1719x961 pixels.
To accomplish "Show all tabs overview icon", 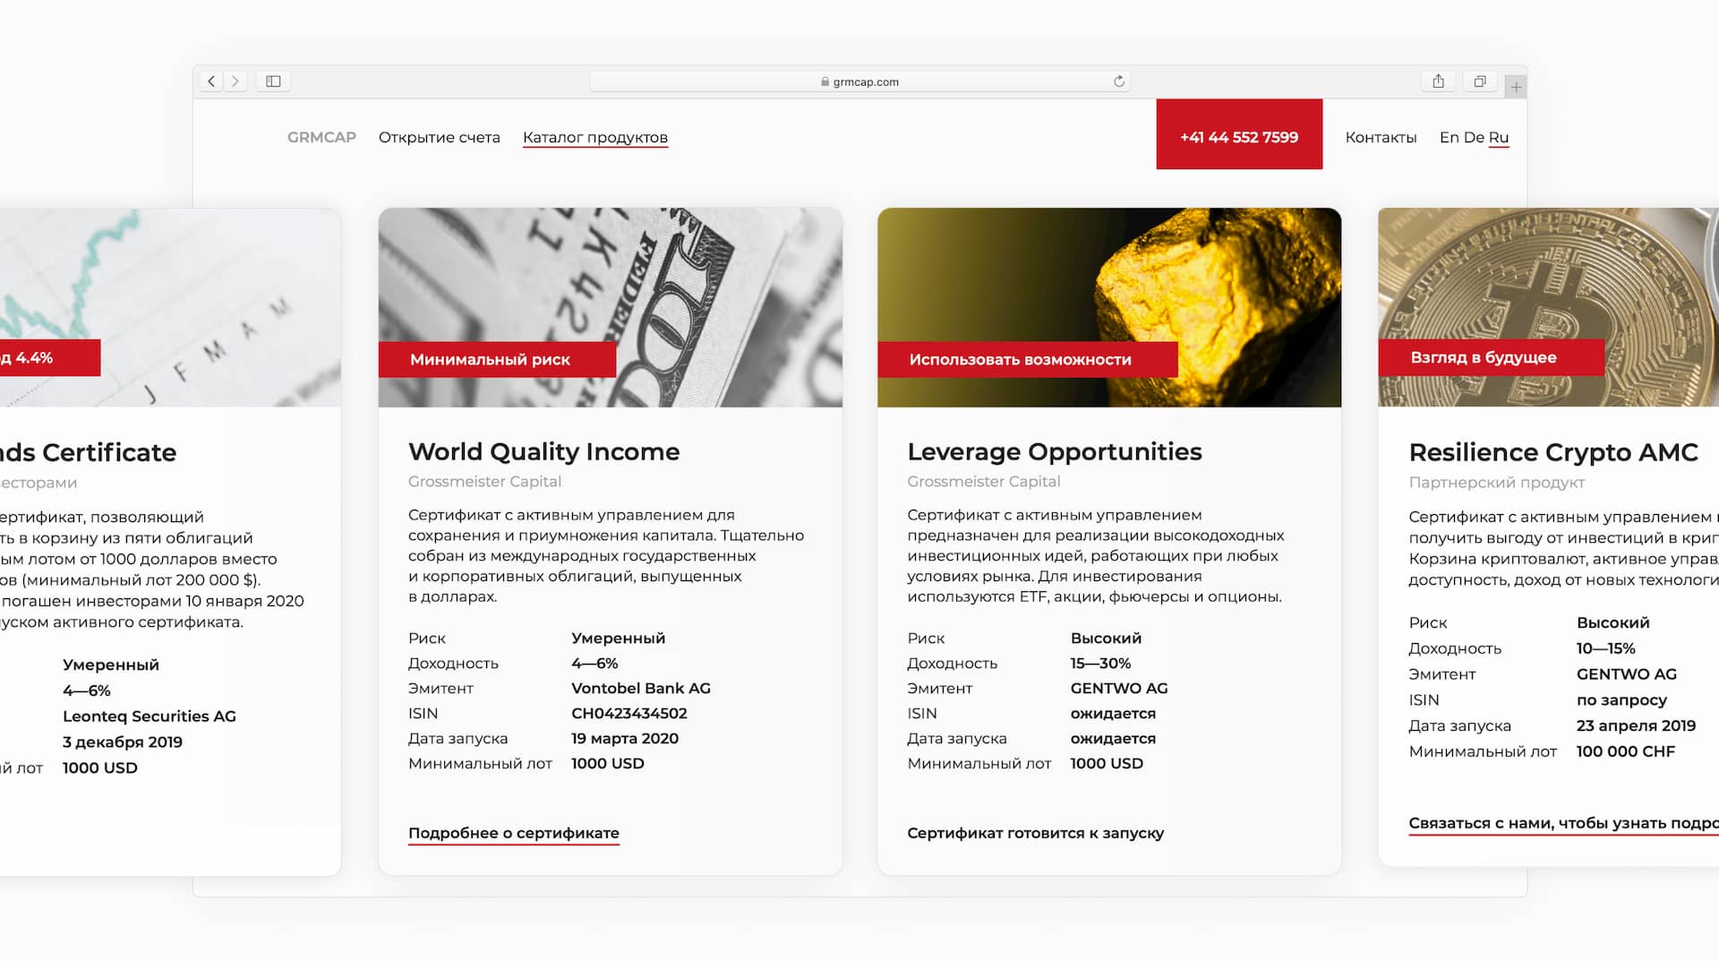I will [1480, 82].
